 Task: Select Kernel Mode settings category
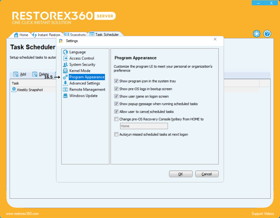click(x=80, y=71)
